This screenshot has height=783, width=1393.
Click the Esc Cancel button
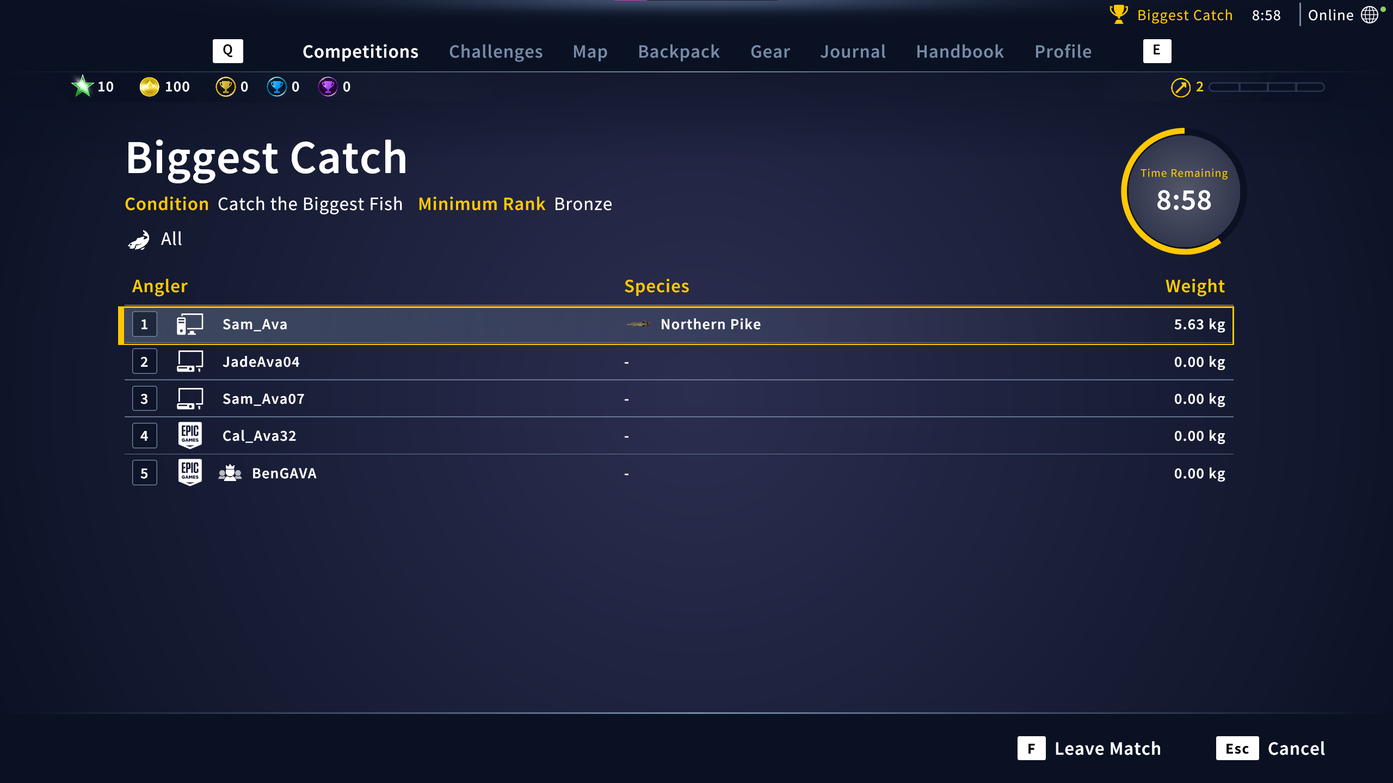[1270, 748]
